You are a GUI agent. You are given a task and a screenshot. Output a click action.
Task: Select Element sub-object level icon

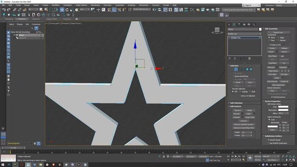251,70
